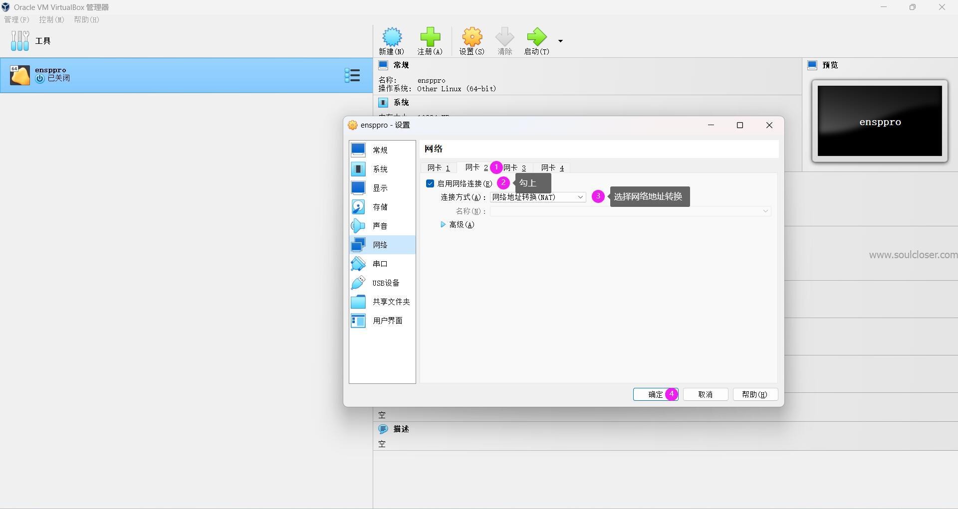Open the dropdown arrow next to 启动
This screenshot has height=509, width=958.
pos(560,41)
